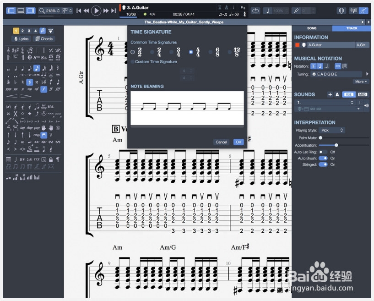Select voice 3 in the palette
Image resolution: width=374 pixels, height=301 pixels.
pos(29,31)
